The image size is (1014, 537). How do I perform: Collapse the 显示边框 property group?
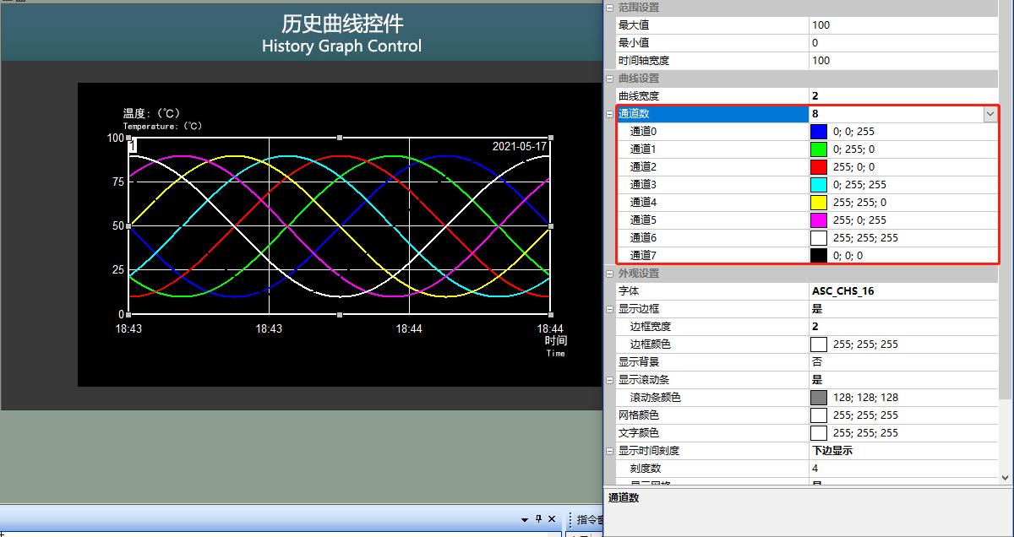[x=610, y=309]
